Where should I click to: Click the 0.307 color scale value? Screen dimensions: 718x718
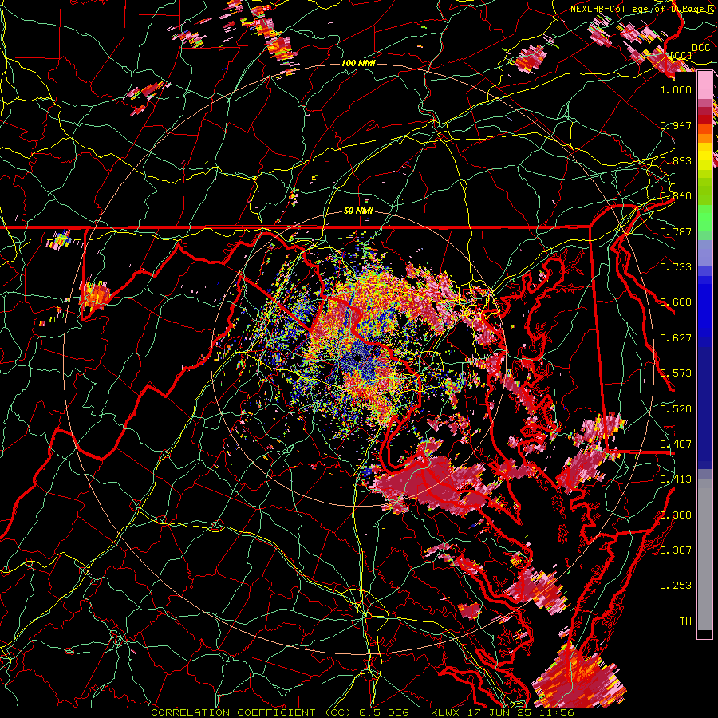click(x=676, y=550)
